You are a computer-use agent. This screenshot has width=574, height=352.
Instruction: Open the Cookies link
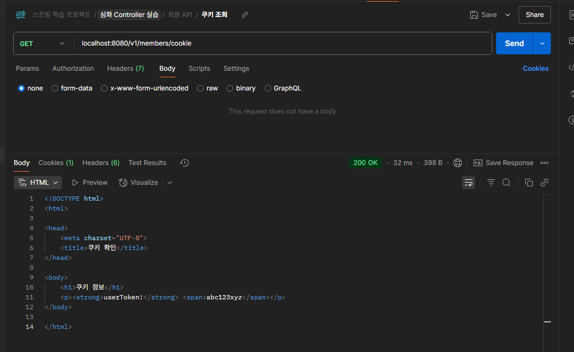coord(536,69)
